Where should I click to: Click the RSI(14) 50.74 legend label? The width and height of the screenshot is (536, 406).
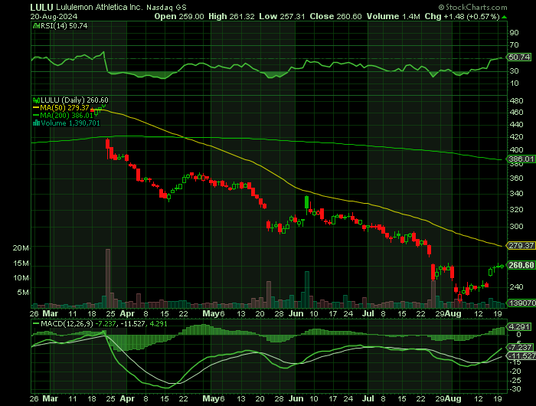click(x=64, y=25)
